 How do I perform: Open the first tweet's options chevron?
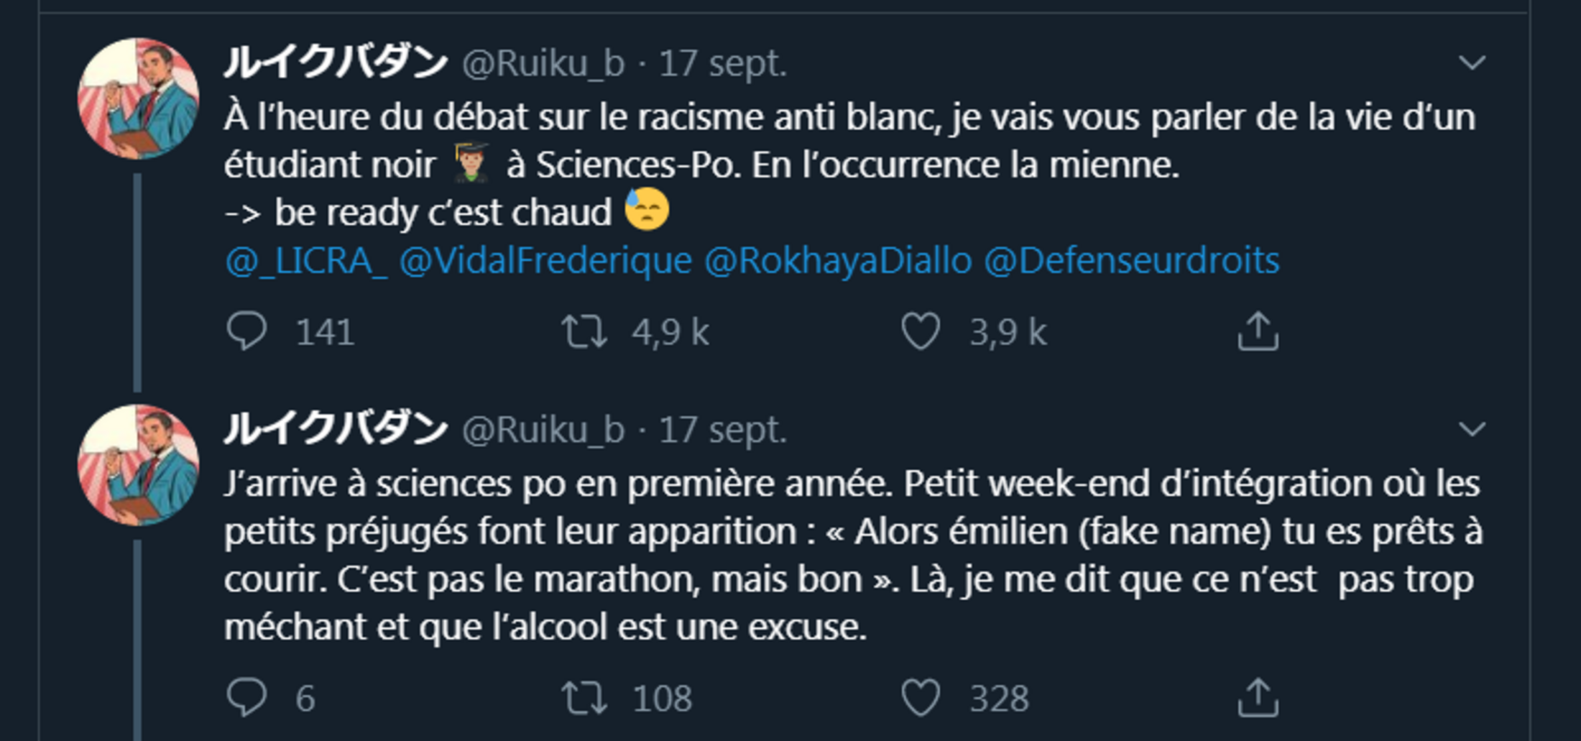[1472, 63]
